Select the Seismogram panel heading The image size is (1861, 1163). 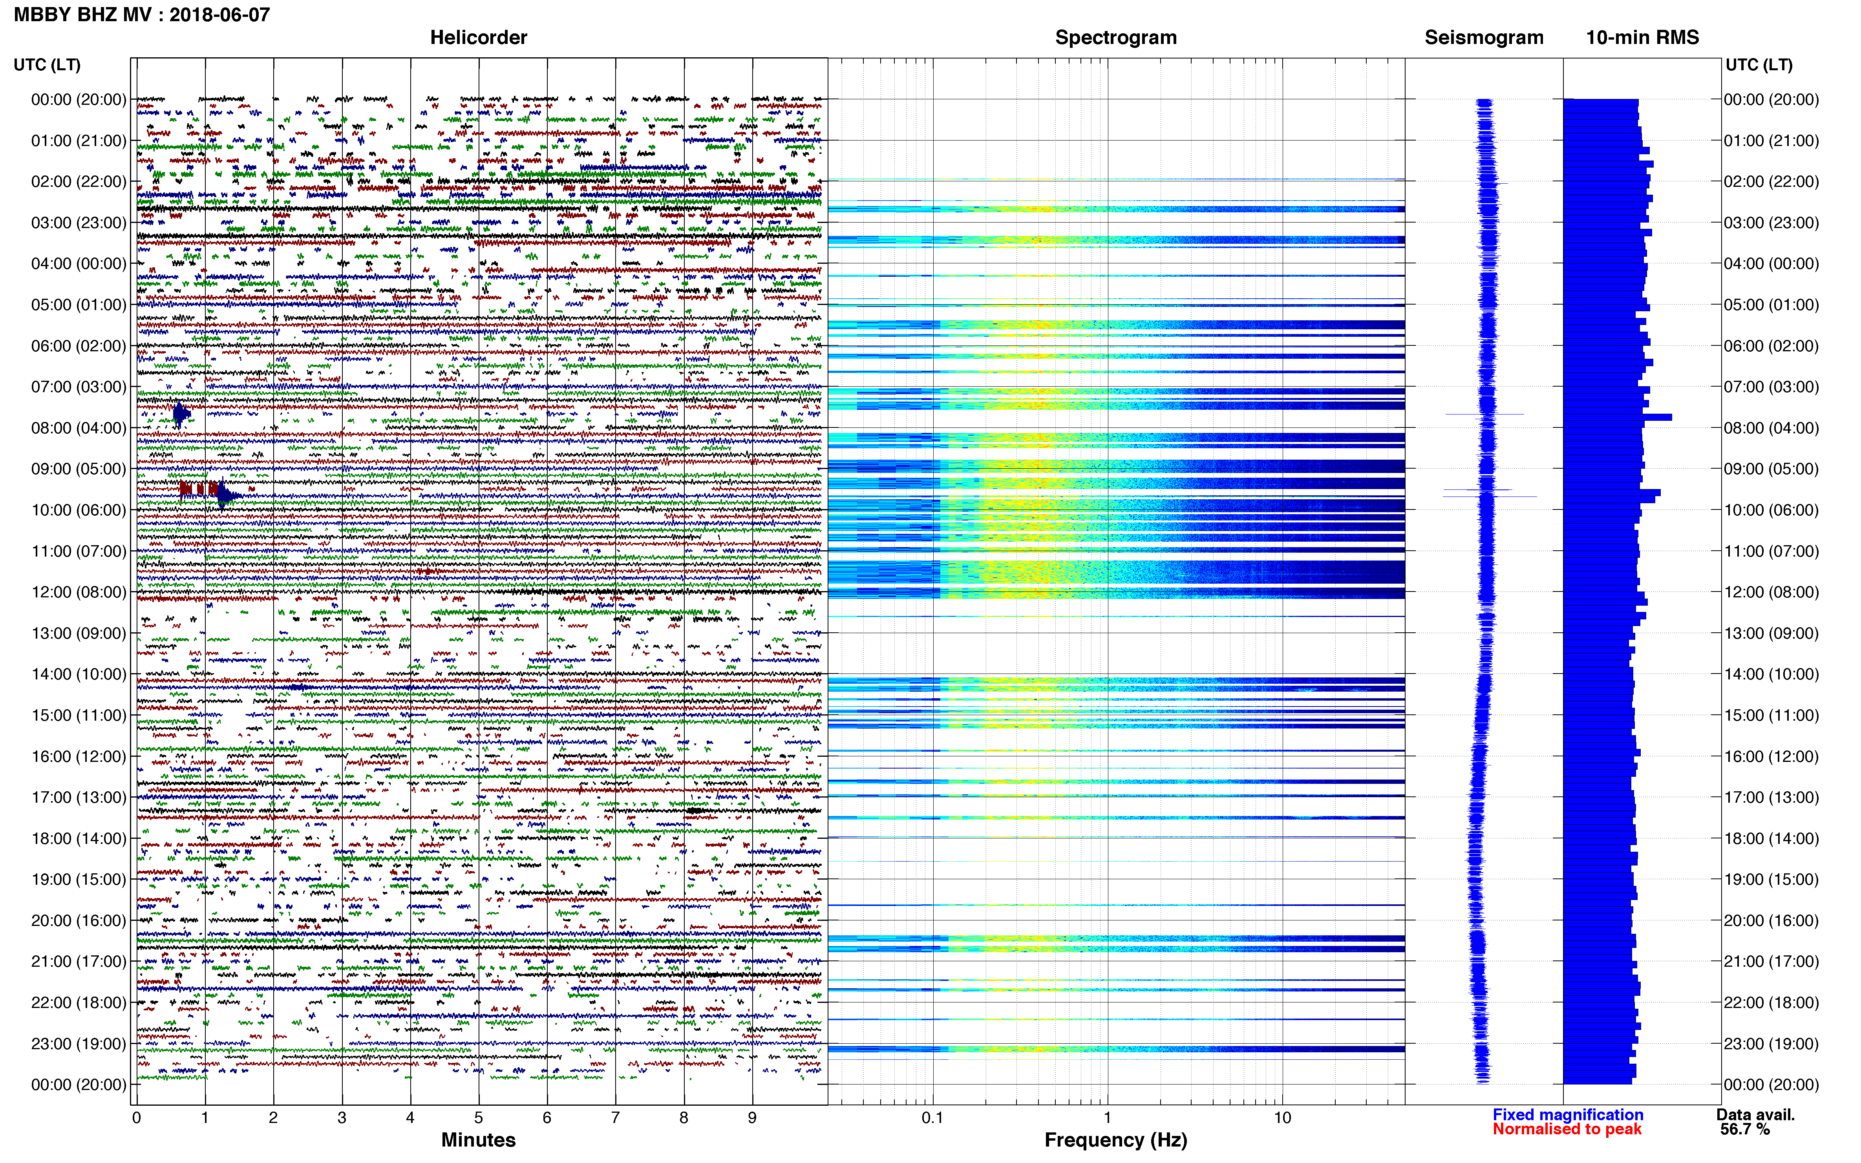point(1484,38)
